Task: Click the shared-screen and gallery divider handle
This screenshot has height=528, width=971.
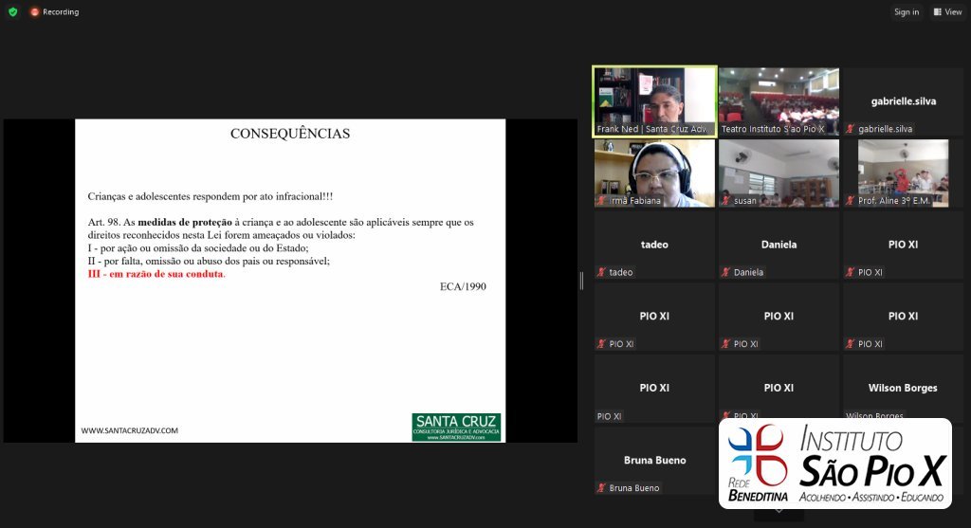Action: tap(582, 281)
